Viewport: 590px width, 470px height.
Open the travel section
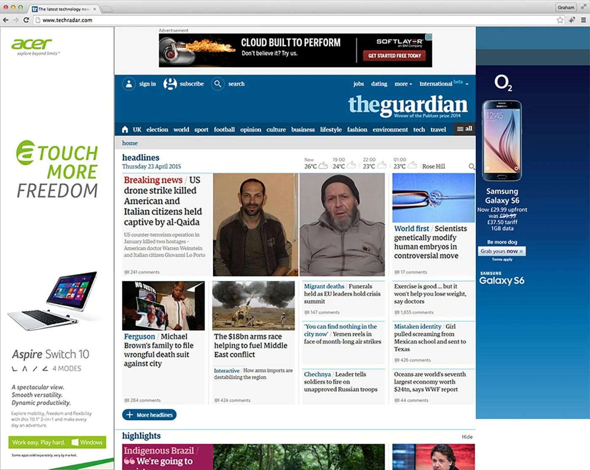click(438, 130)
